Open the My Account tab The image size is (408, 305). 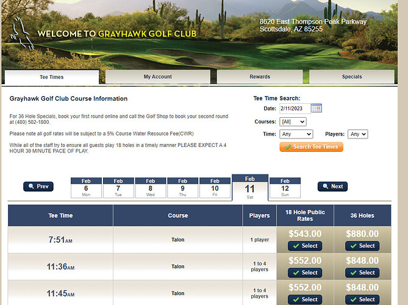pyautogui.click(x=158, y=77)
